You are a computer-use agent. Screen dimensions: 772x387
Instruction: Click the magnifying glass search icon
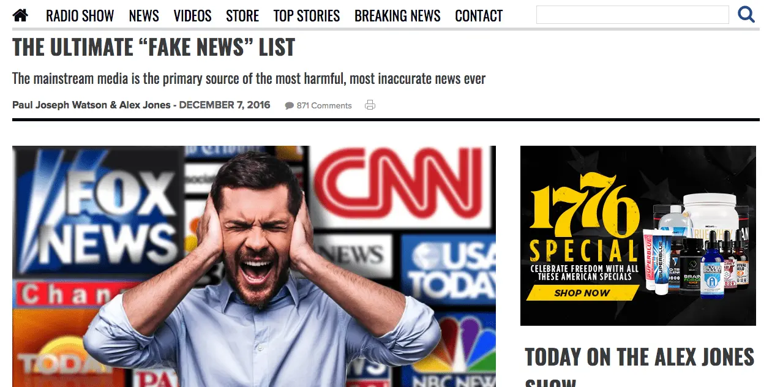(x=746, y=15)
